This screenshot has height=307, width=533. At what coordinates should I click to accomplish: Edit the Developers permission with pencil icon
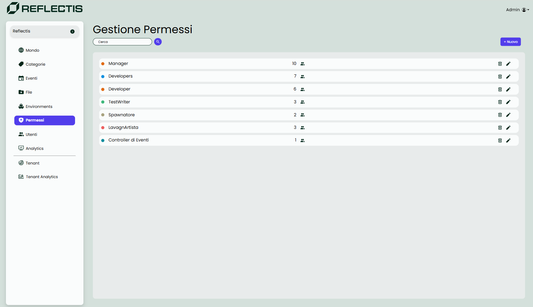[508, 76]
